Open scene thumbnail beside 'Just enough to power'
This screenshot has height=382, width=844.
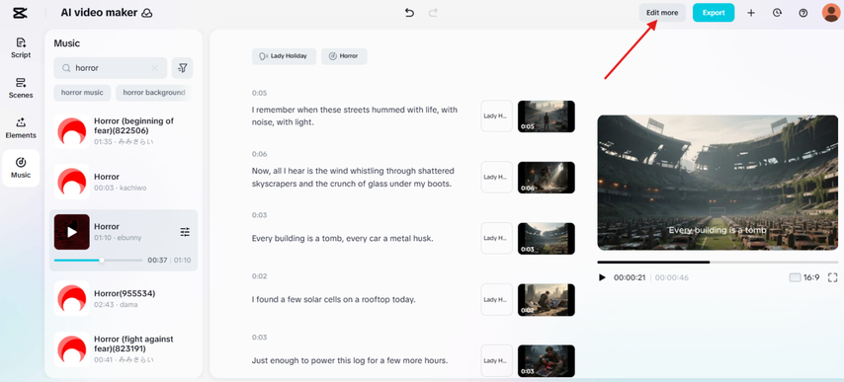[x=547, y=360]
